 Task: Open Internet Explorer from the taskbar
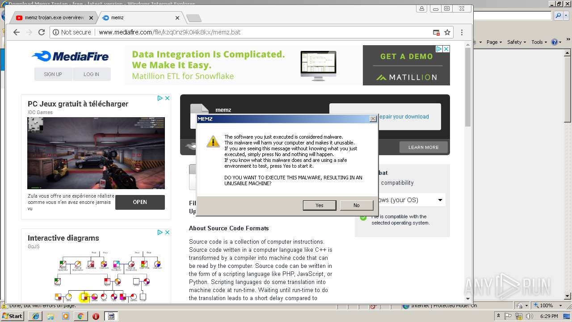click(35, 316)
